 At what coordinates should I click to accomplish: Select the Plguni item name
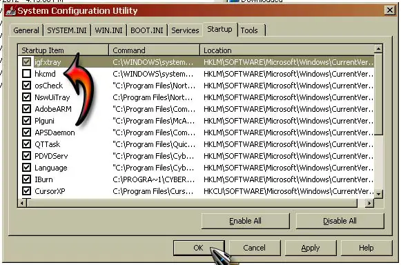tap(44, 121)
